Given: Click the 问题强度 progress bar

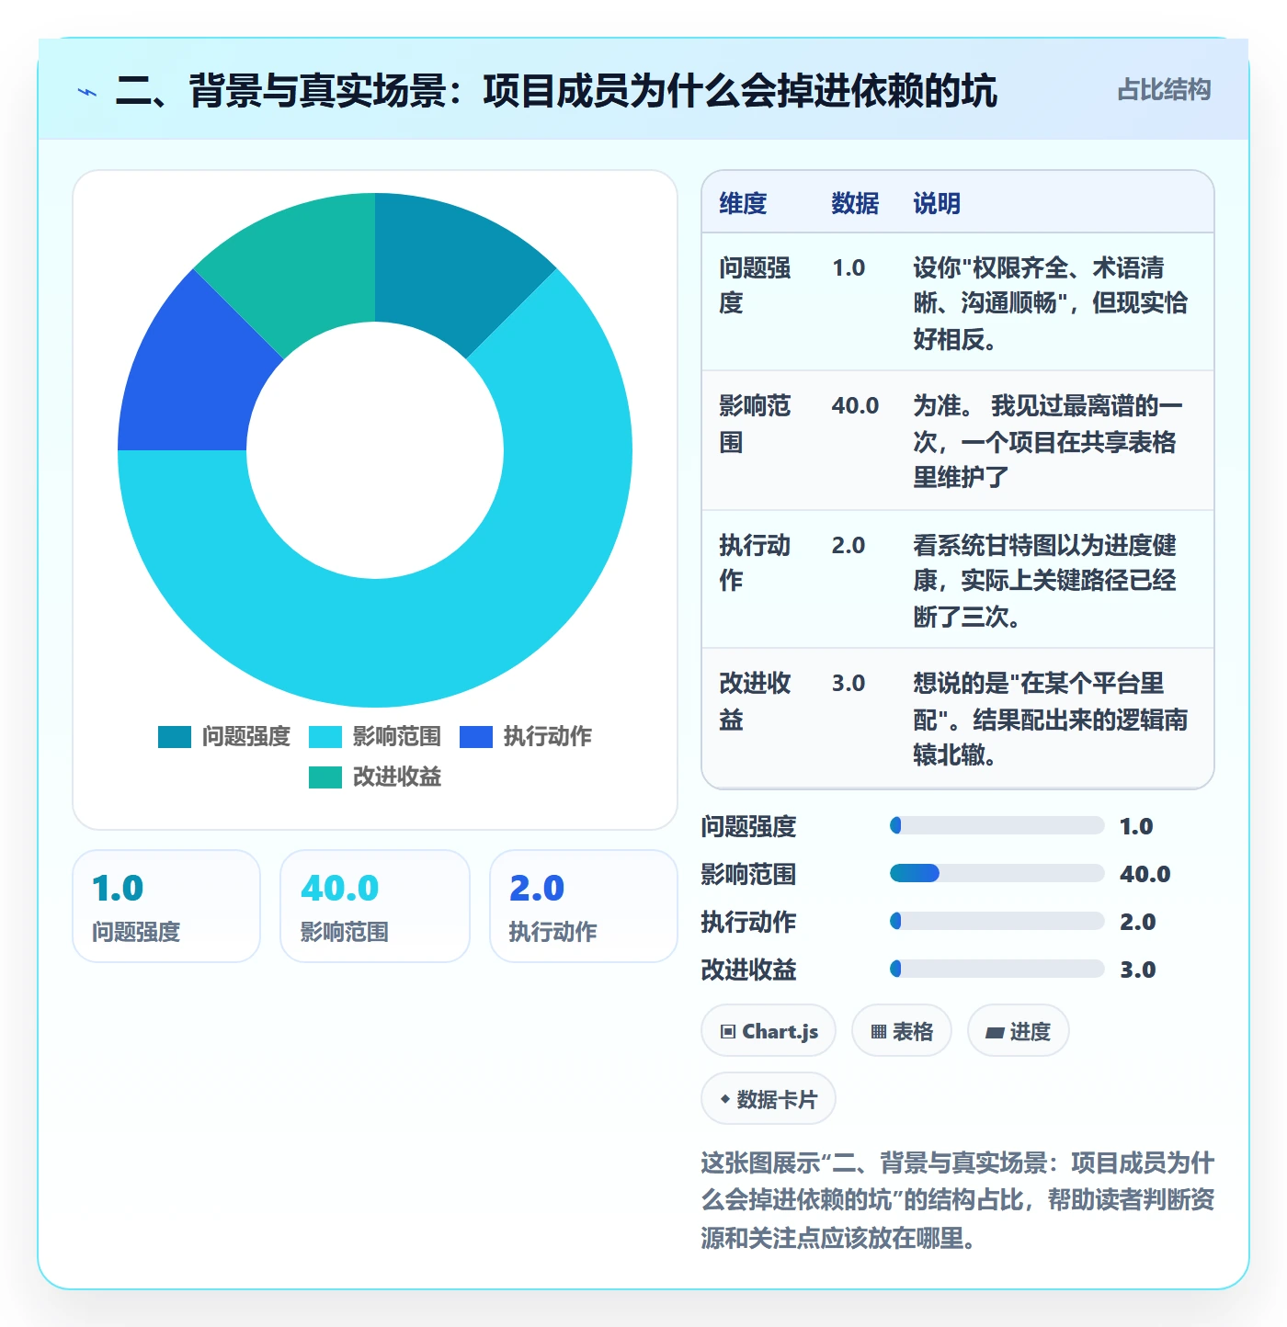Looking at the screenshot, I should (x=997, y=825).
